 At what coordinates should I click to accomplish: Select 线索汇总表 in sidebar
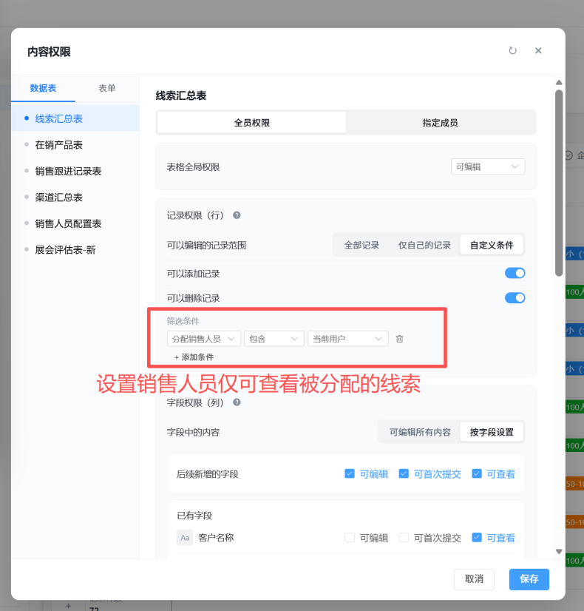pos(75,118)
